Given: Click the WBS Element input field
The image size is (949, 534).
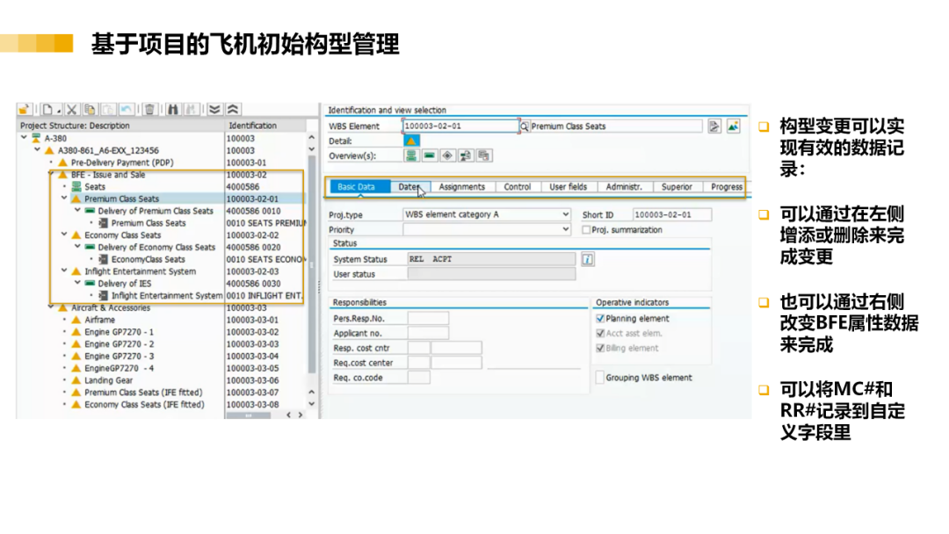Looking at the screenshot, I should coord(460,126).
